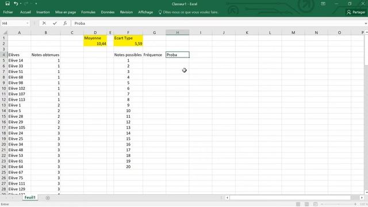Select the Elève 14 cell
368x207 pixels.
pos(19,60)
